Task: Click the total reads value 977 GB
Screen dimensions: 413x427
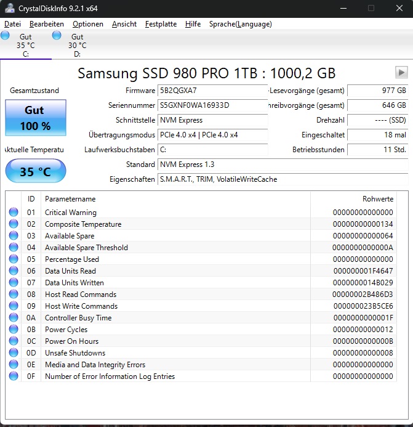Action: 378,91
